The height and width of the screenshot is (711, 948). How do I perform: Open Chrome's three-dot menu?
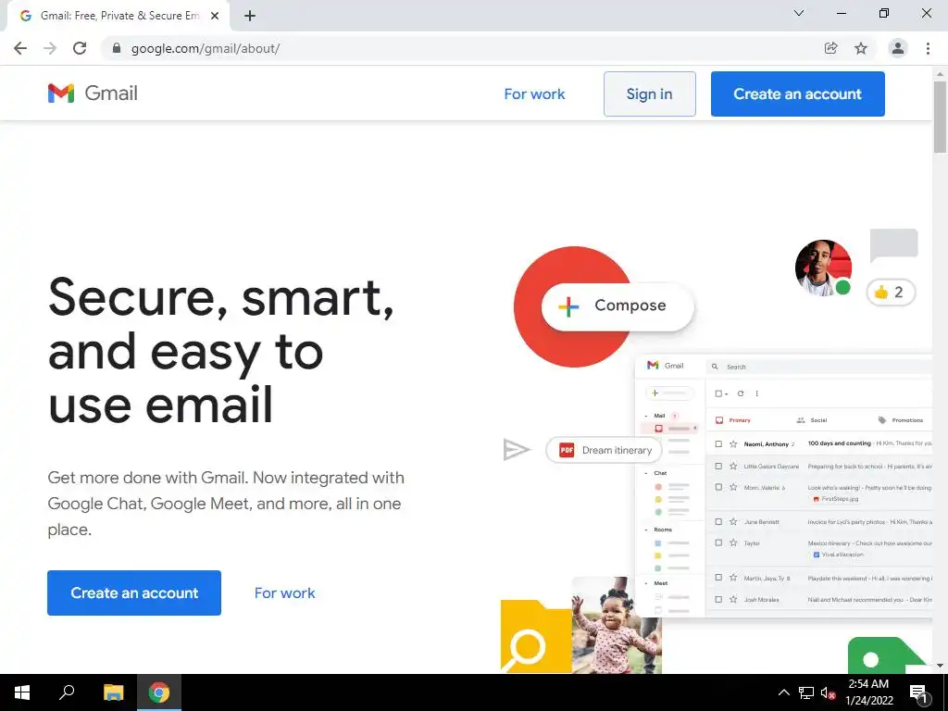point(928,48)
